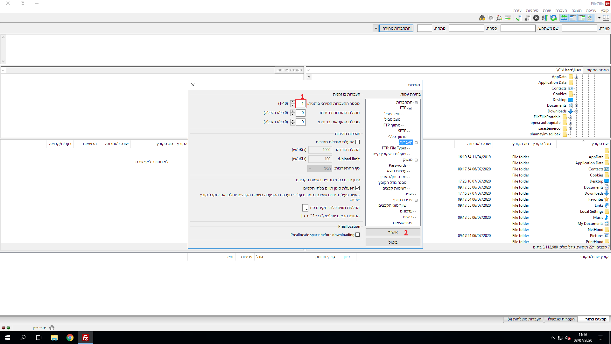The width and height of the screenshot is (611, 344).
Task: Click the Favorites star icon in file list
Action: [607, 199]
